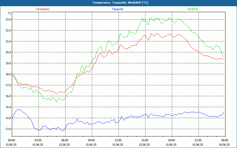Click the '18:00' time label on x-axis

coord(171,140)
